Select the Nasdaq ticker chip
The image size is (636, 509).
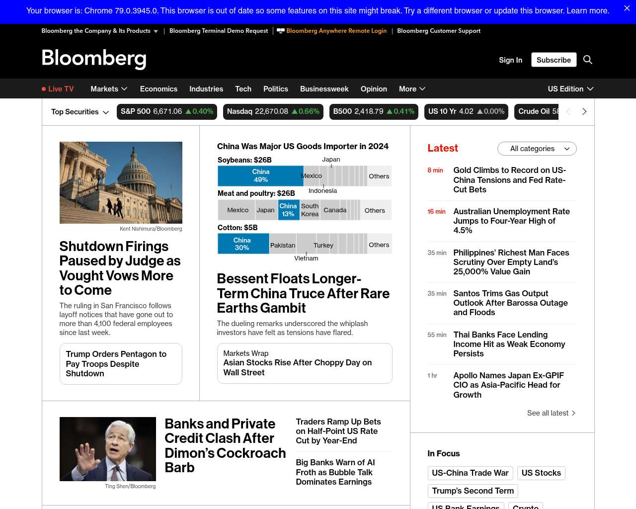pyautogui.click(x=273, y=112)
